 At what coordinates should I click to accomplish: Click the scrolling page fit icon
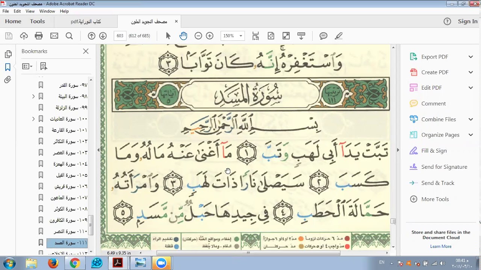point(256,36)
